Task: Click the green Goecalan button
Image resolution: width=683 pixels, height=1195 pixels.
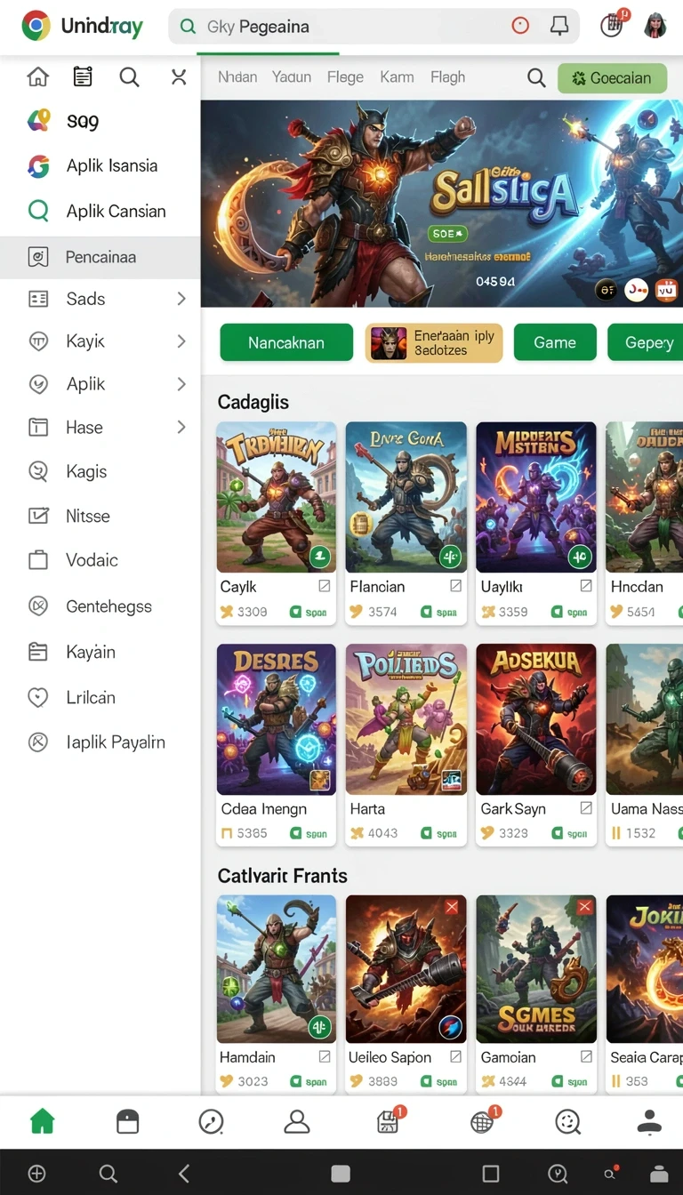Action: (x=612, y=78)
